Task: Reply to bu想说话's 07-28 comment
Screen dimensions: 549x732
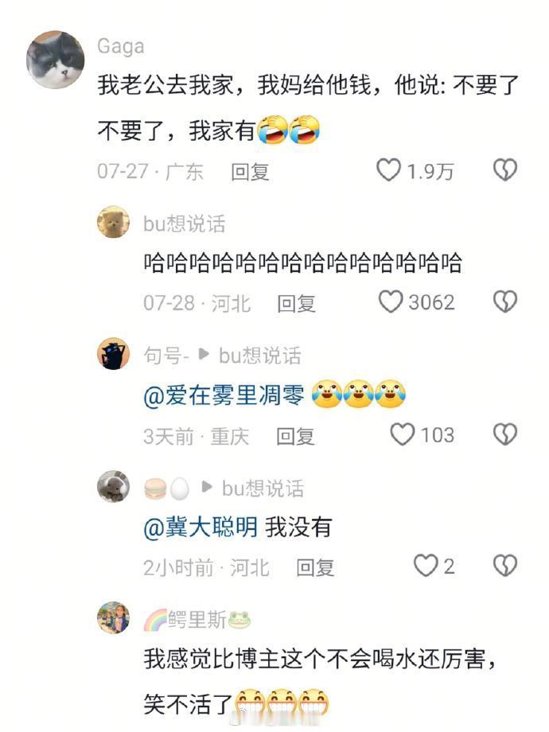Action: [x=297, y=303]
